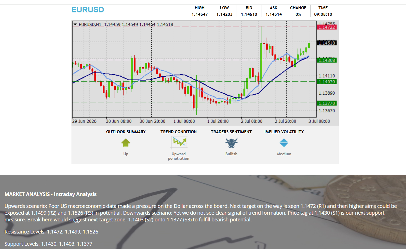406x249 pixels.
Task: Click the BID value 1.14510
Action: (249, 14)
